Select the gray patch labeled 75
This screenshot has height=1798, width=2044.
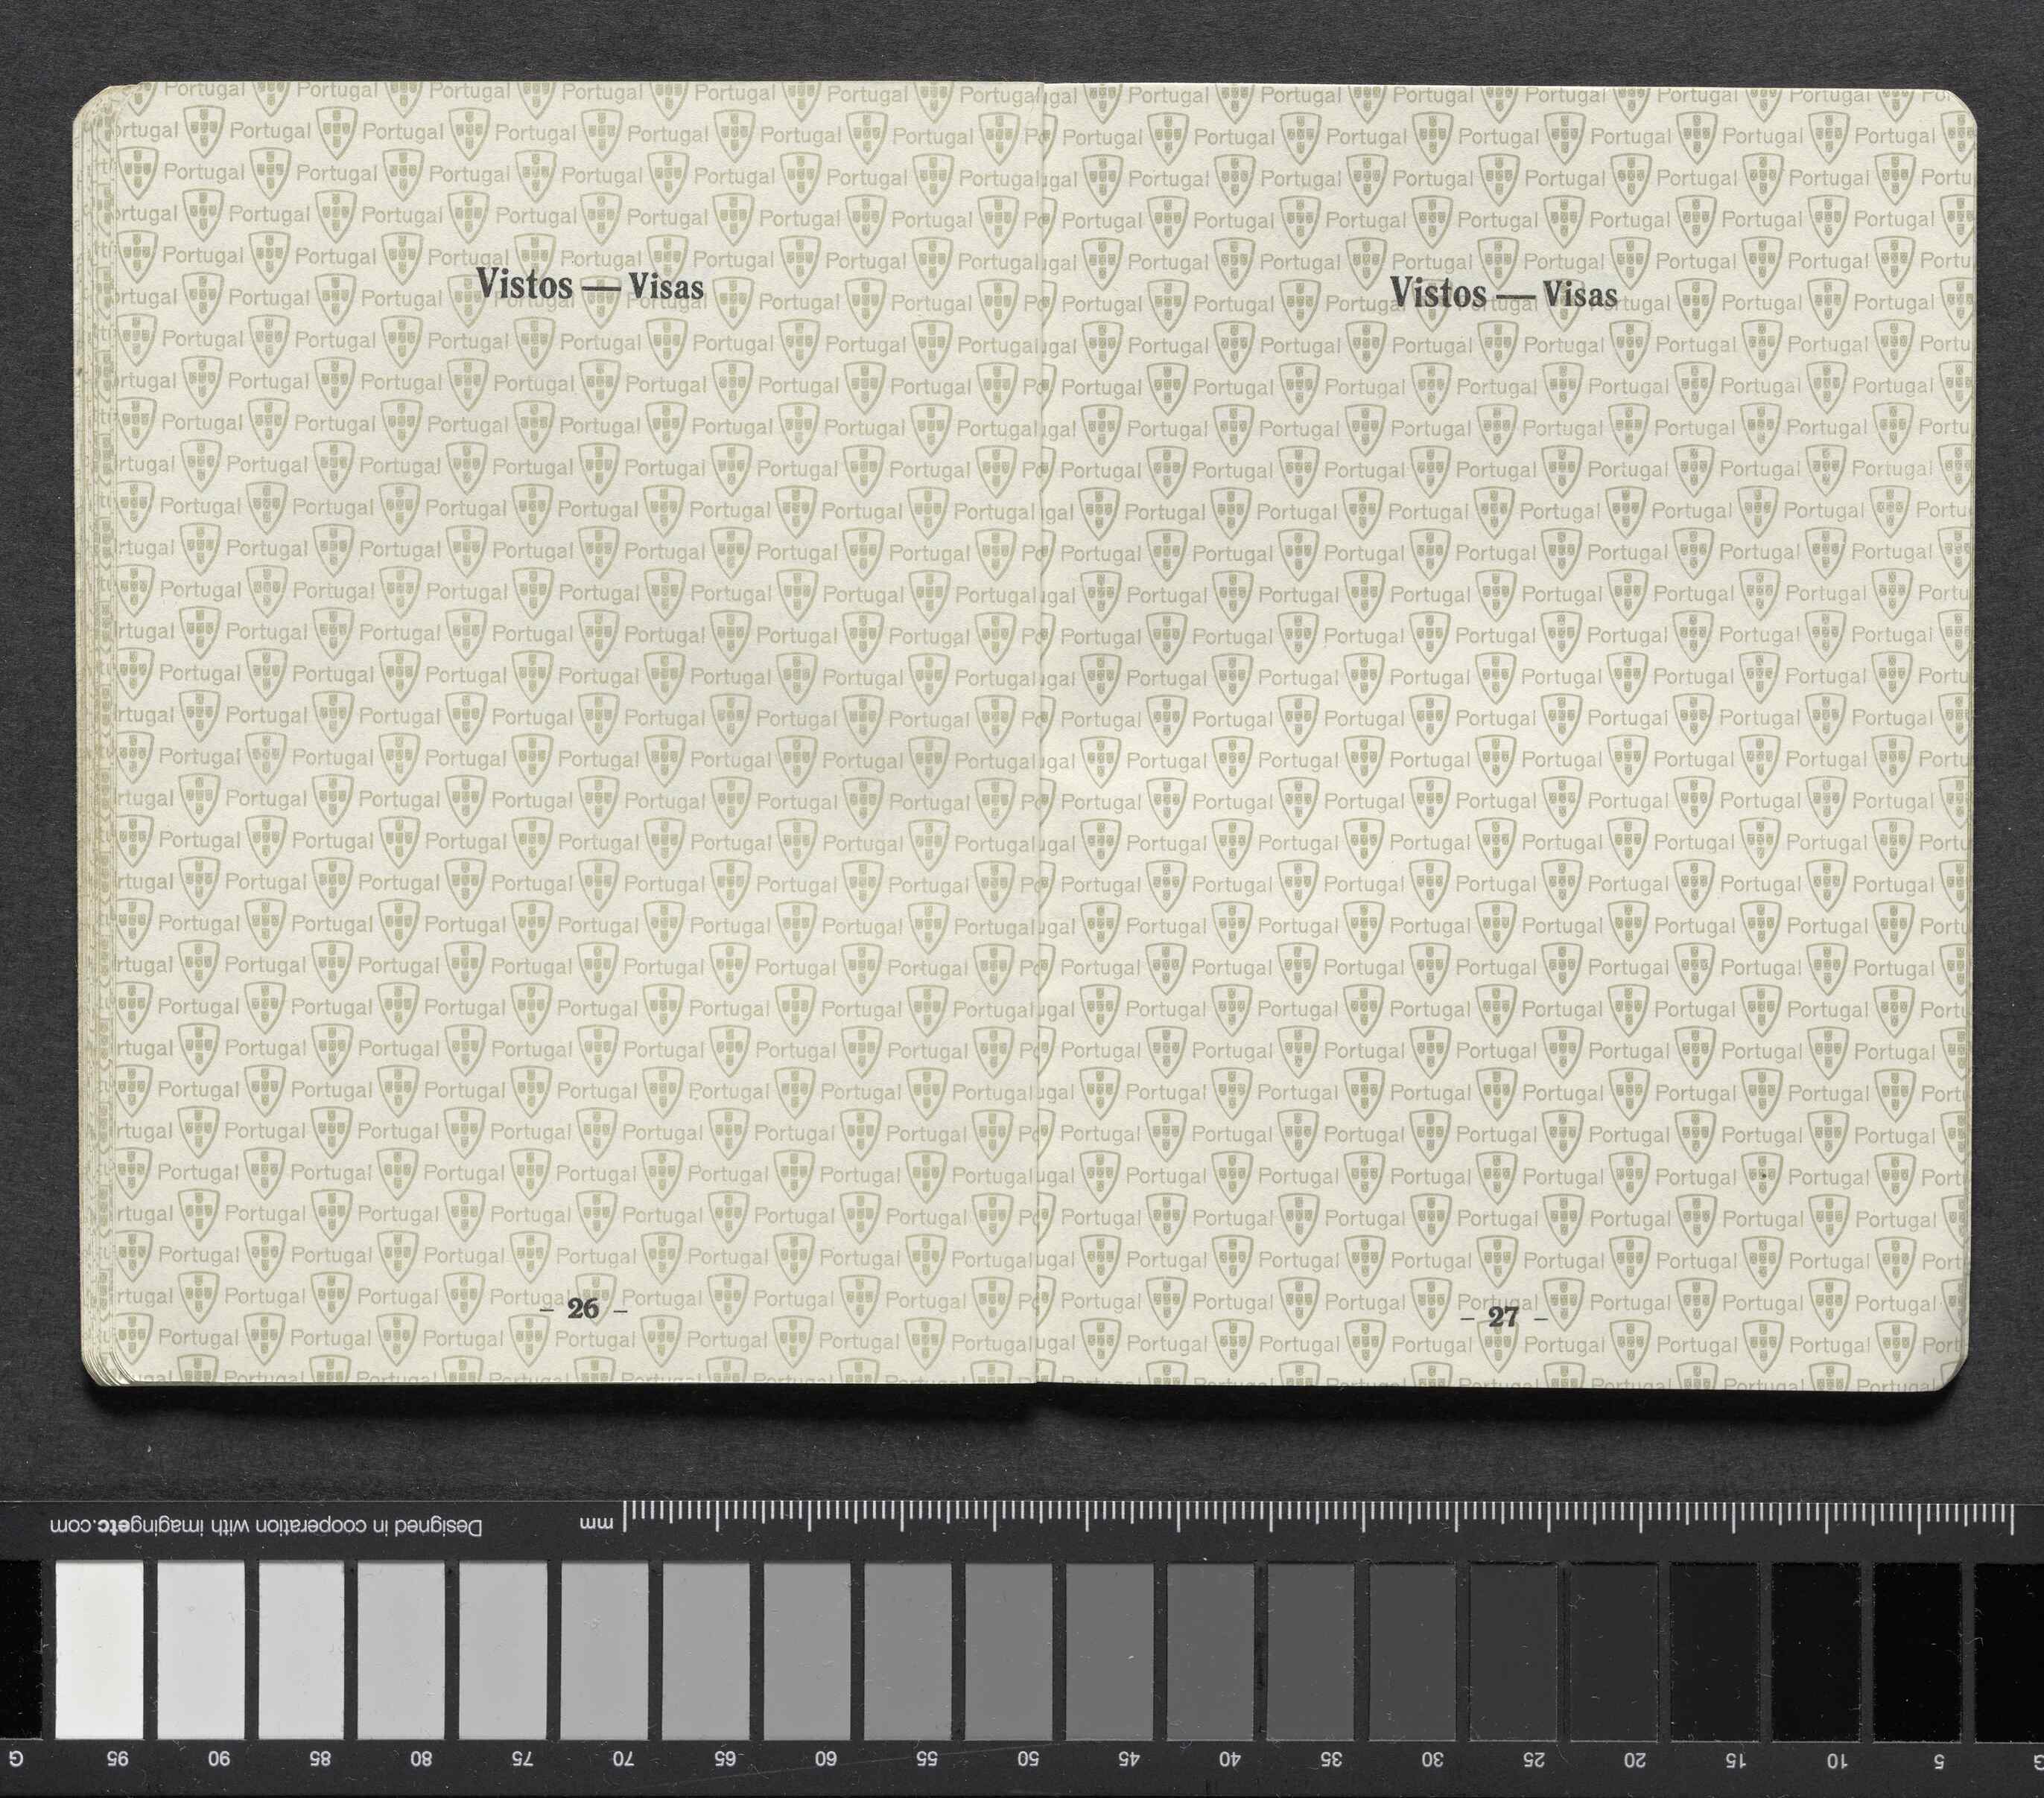502,1651
